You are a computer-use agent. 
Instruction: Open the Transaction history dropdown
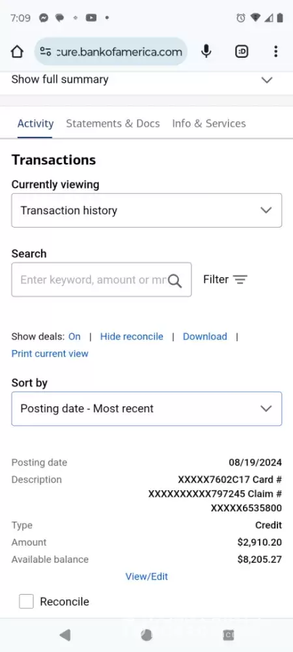[146, 211]
